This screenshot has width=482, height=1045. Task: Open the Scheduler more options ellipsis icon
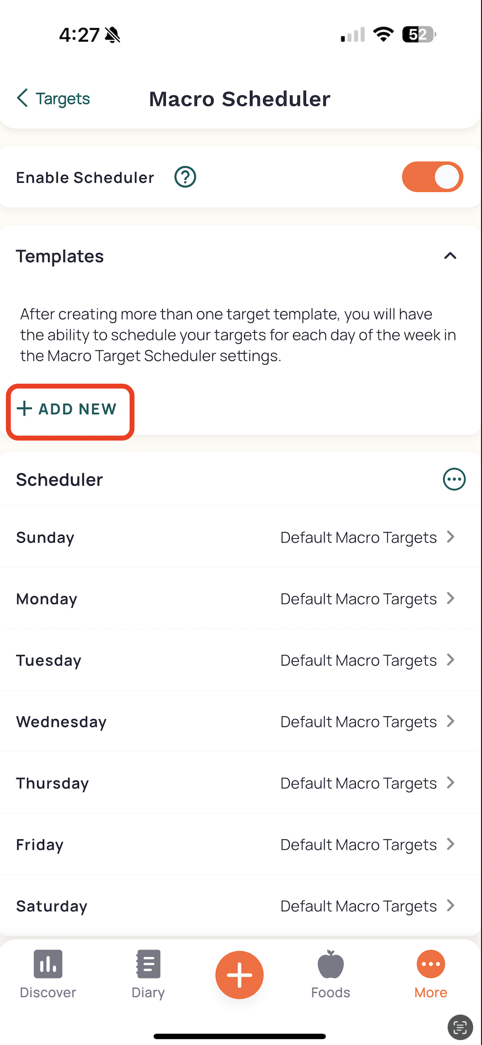[454, 479]
